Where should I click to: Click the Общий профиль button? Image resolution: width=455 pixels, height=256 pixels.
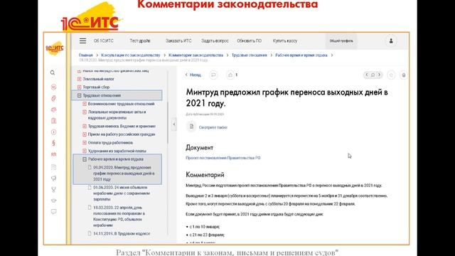(x=341, y=41)
